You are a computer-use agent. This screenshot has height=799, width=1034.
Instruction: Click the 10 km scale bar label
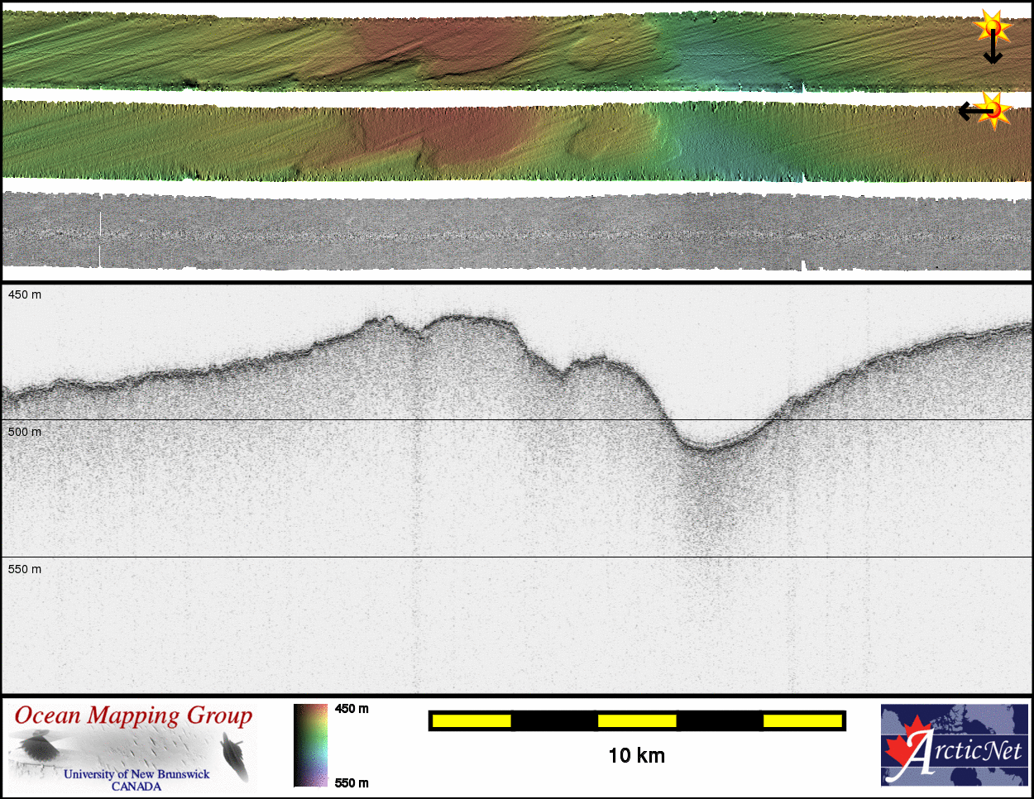(636, 755)
